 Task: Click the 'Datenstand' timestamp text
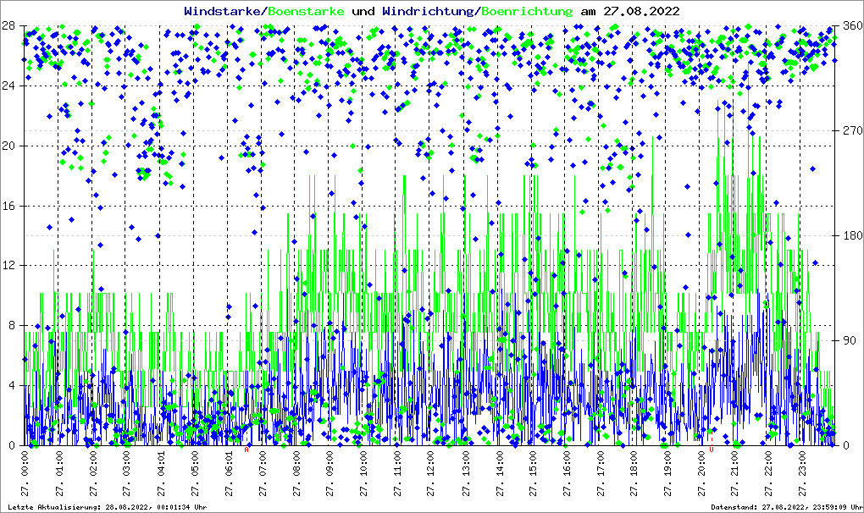click(x=784, y=506)
